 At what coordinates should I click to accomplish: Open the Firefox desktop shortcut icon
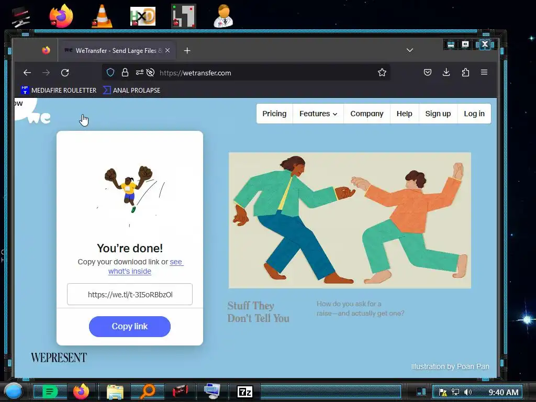pyautogui.click(x=61, y=16)
